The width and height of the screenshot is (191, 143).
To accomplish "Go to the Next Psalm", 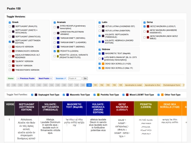I will [45, 78].
